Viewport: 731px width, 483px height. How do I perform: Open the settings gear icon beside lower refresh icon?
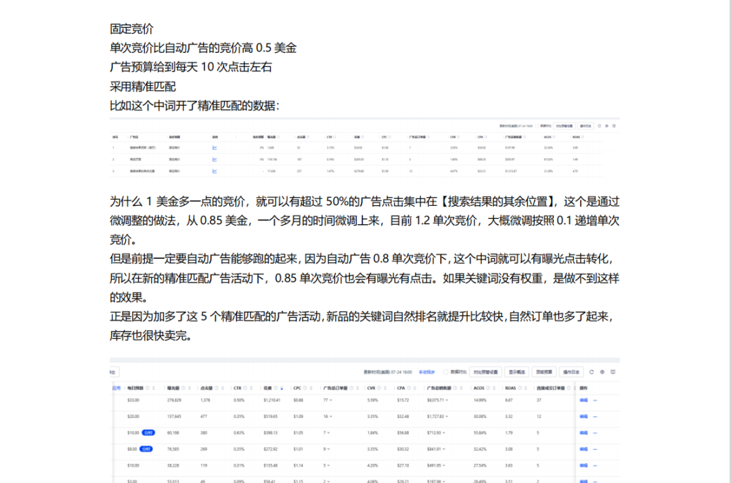(x=602, y=372)
